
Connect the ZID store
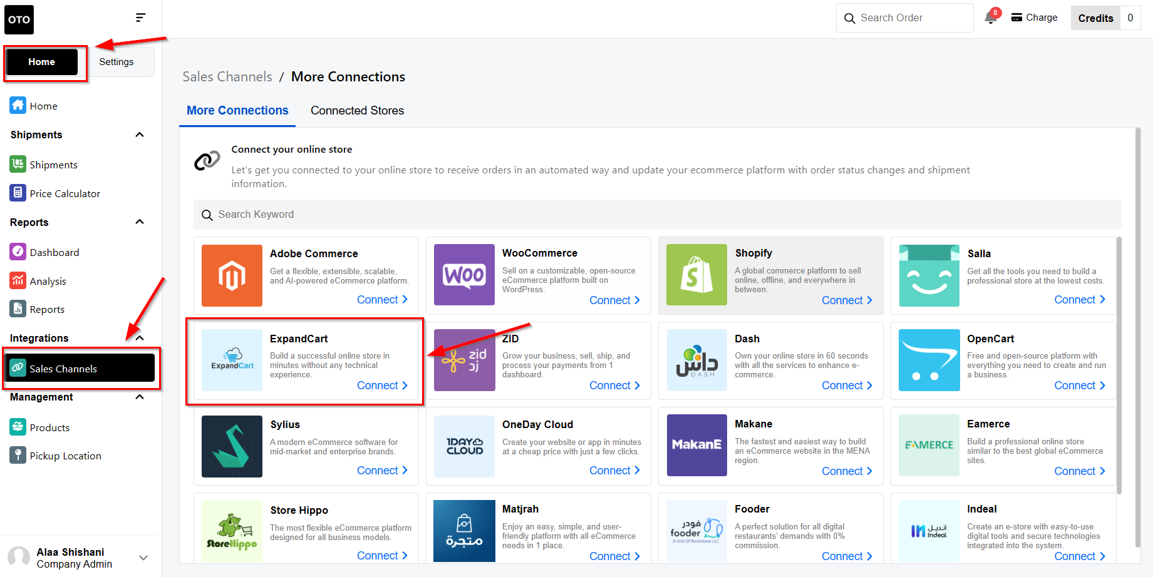614,386
